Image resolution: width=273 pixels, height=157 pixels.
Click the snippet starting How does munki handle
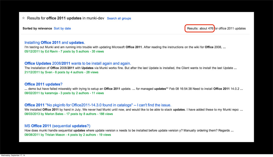point(129,131)
